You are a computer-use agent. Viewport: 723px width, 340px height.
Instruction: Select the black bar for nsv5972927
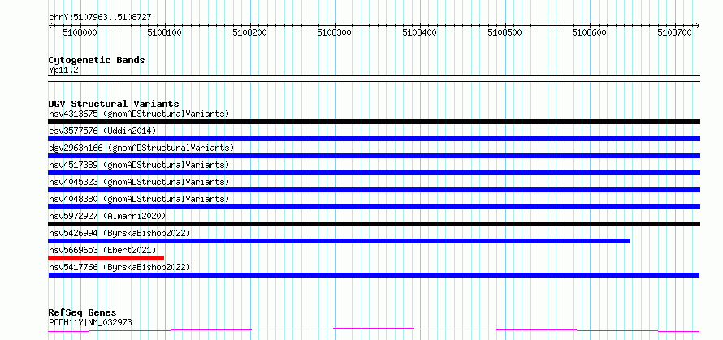point(374,224)
